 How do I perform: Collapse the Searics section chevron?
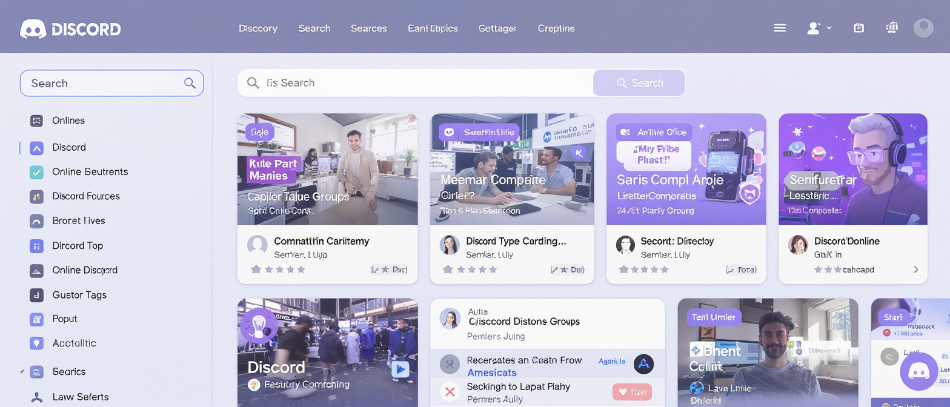[22, 372]
